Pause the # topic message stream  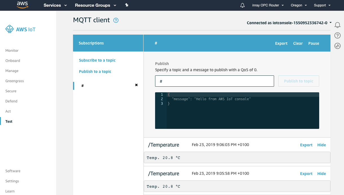point(314,43)
